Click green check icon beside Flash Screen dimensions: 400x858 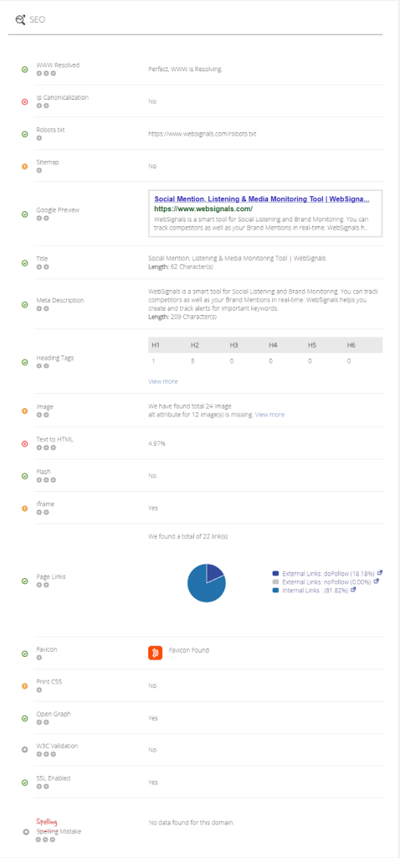(24, 476)
